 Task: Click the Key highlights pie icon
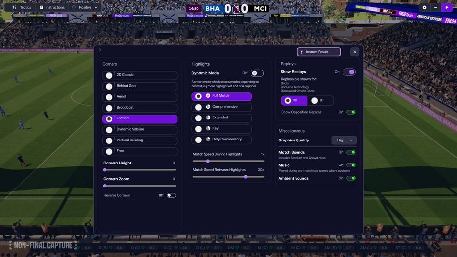[x=208, y=128]
